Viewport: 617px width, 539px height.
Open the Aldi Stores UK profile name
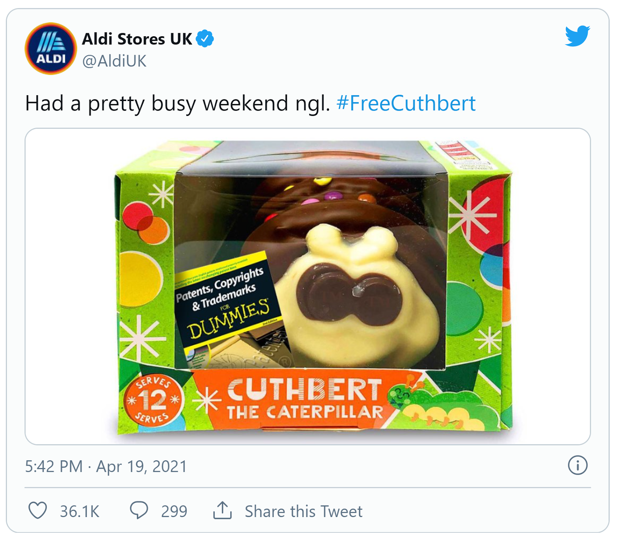[137, 39]
